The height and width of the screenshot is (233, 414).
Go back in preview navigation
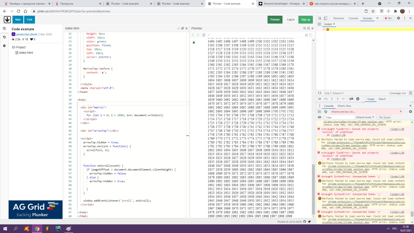click(193, 35)
